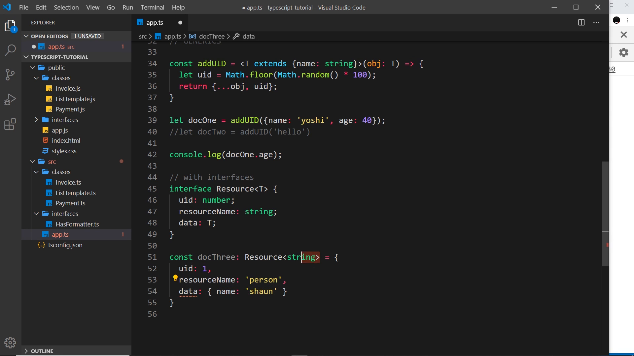Image resolution: width=634 pixels, height=356 pixels.
Task: Open the editor More Actions ellipsis
Action: pos(596,22)
